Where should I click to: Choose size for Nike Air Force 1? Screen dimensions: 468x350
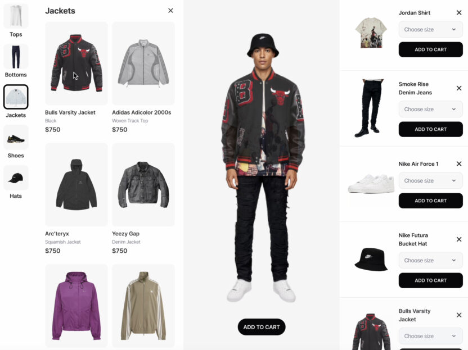coord(431,181)
